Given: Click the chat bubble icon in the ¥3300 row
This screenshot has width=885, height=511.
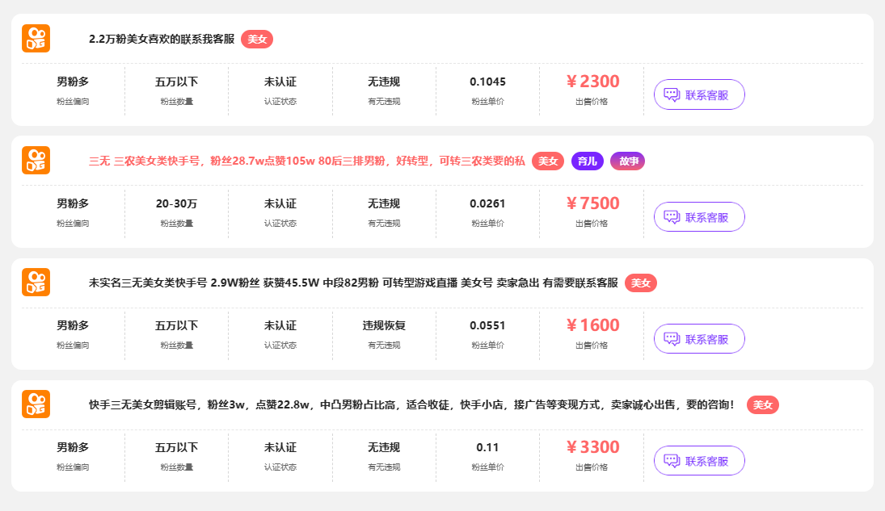Looking at the screenshot, I should (671, 460).
